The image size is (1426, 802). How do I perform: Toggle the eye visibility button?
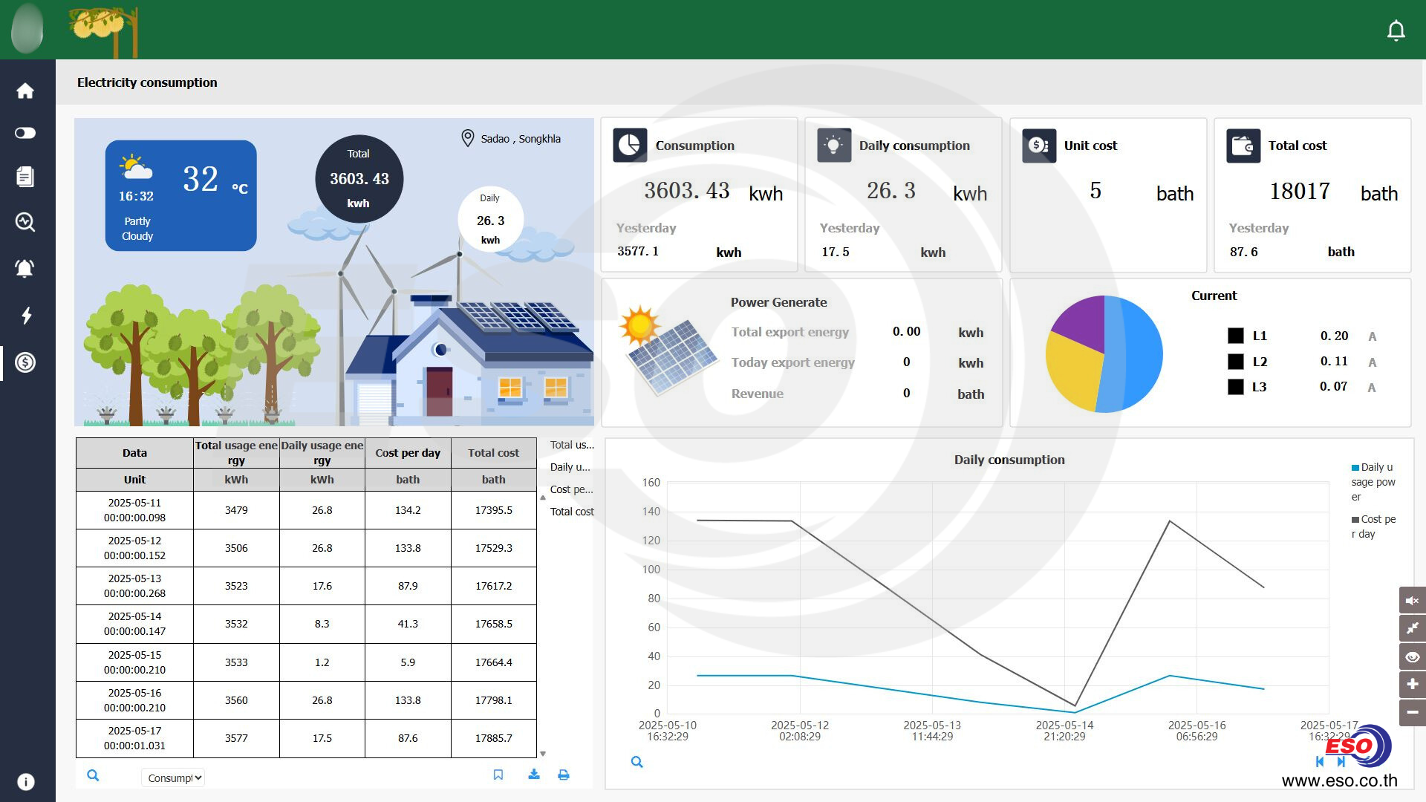tap(1412, 656)
